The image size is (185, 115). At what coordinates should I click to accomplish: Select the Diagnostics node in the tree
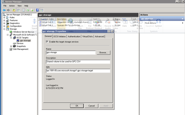point(14,23)
